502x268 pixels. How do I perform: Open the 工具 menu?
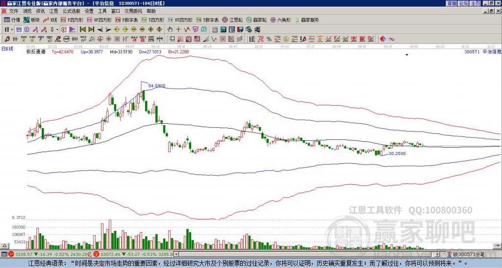pyautogui.click(x=102, y=11)
